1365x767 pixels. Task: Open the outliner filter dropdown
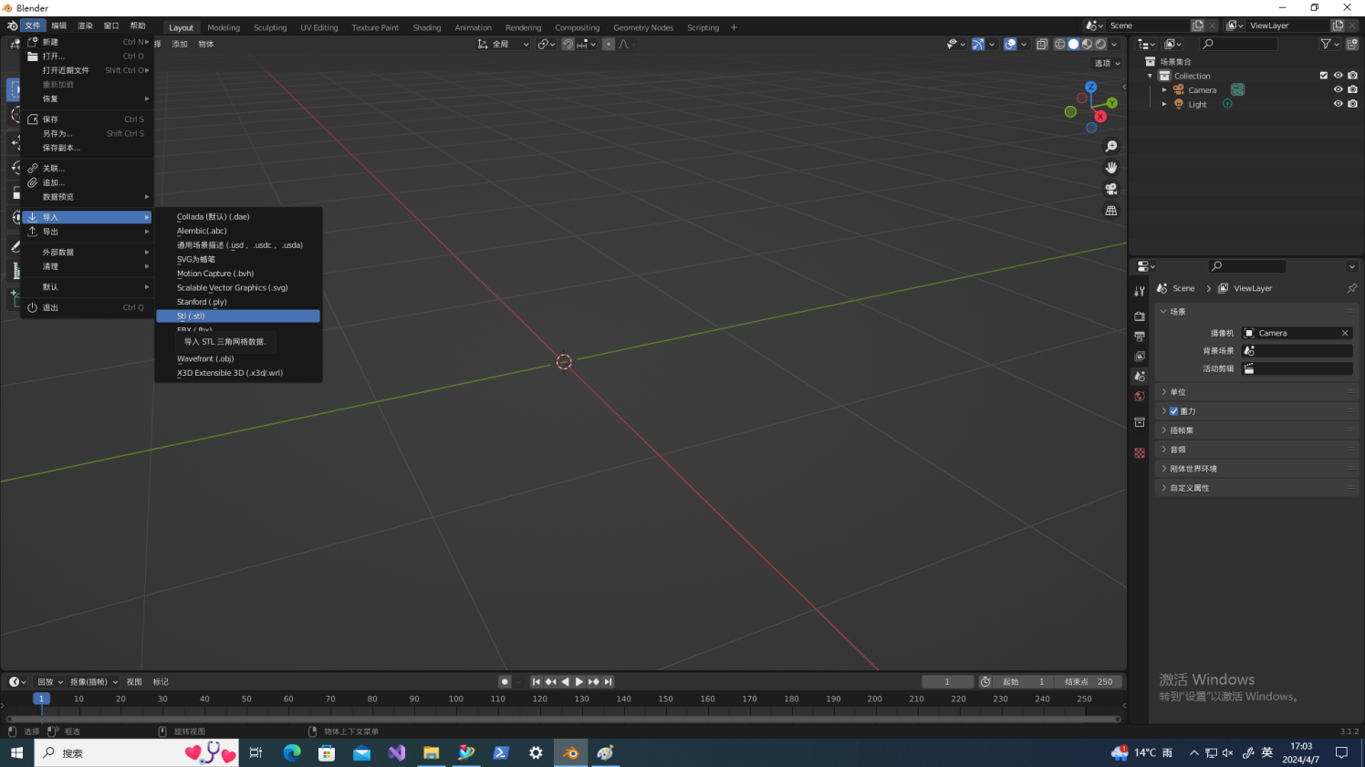coord(1329,44)
